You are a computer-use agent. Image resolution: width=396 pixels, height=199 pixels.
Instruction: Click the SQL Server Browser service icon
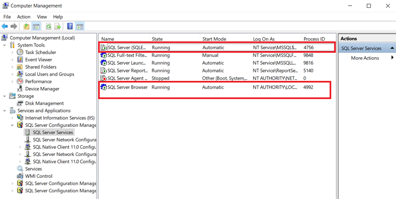[103, 87]
